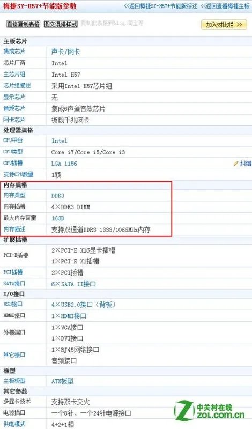
Task: Select the text 板载千兆网卡
Action: (70, 120)
